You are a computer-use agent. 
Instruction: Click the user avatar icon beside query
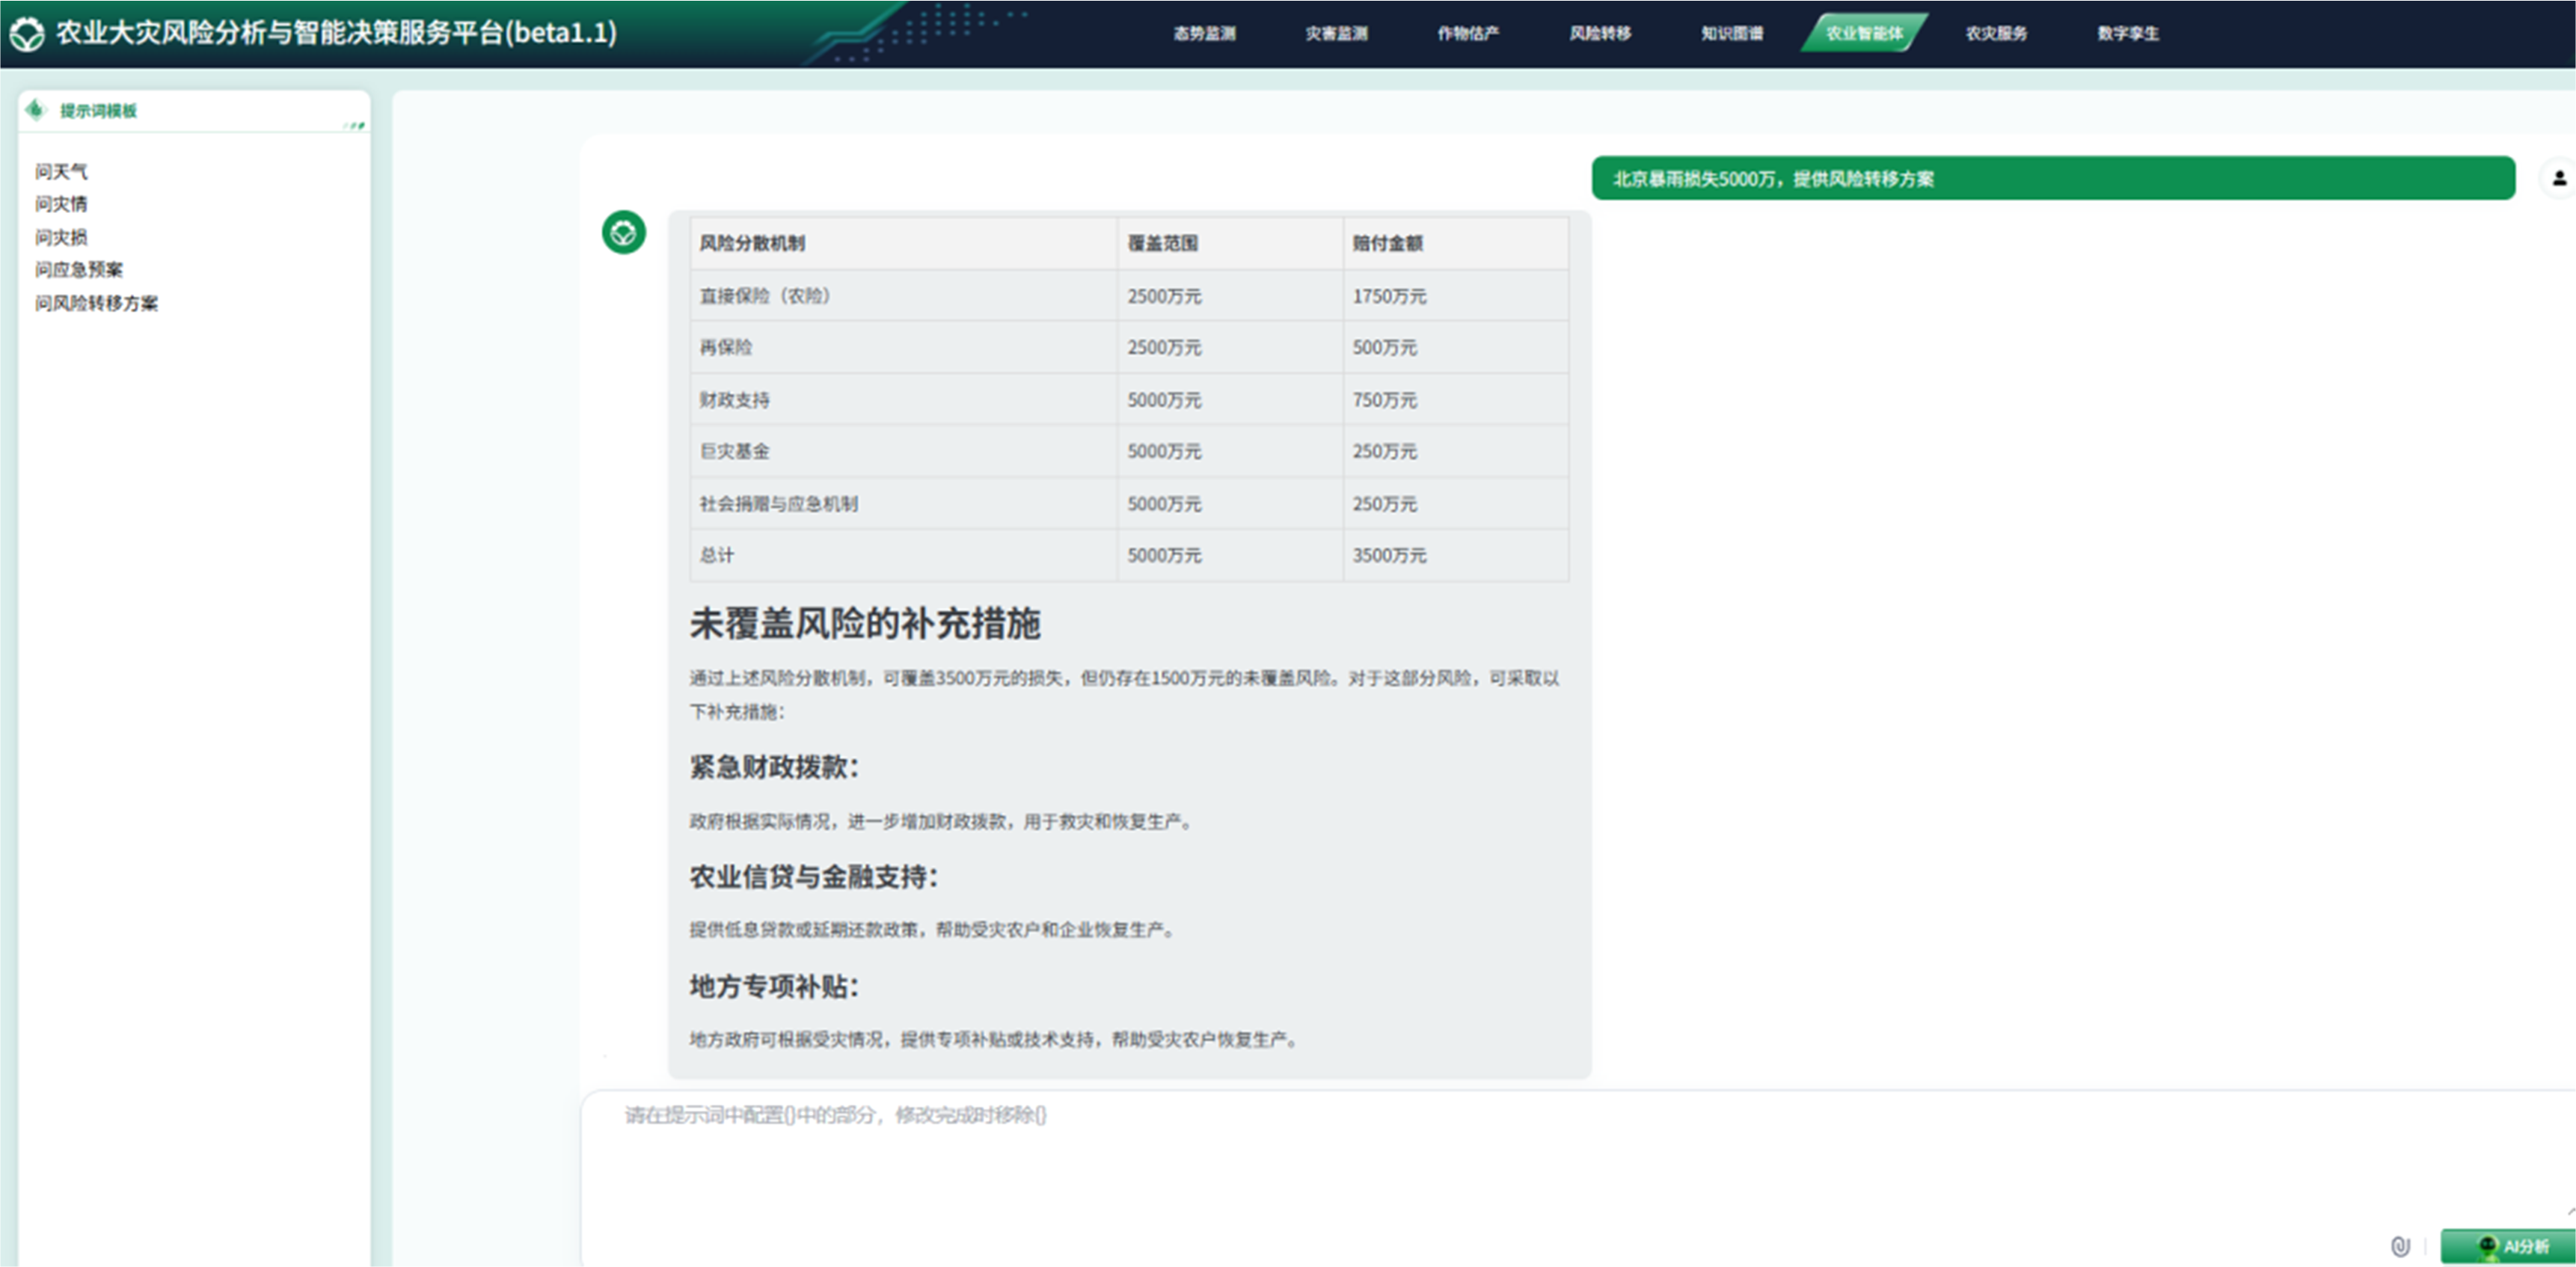2559,179
